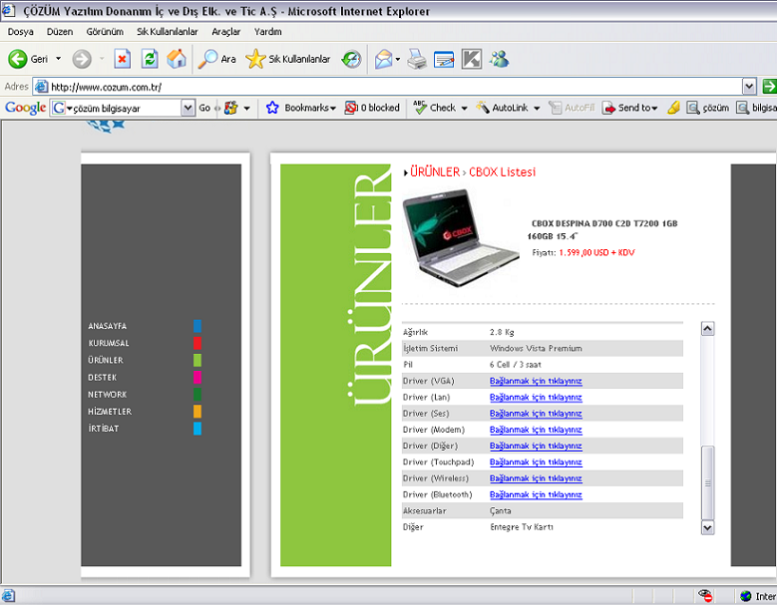Click the magenta swatch next to DESTEK

(x=197, y=378)
